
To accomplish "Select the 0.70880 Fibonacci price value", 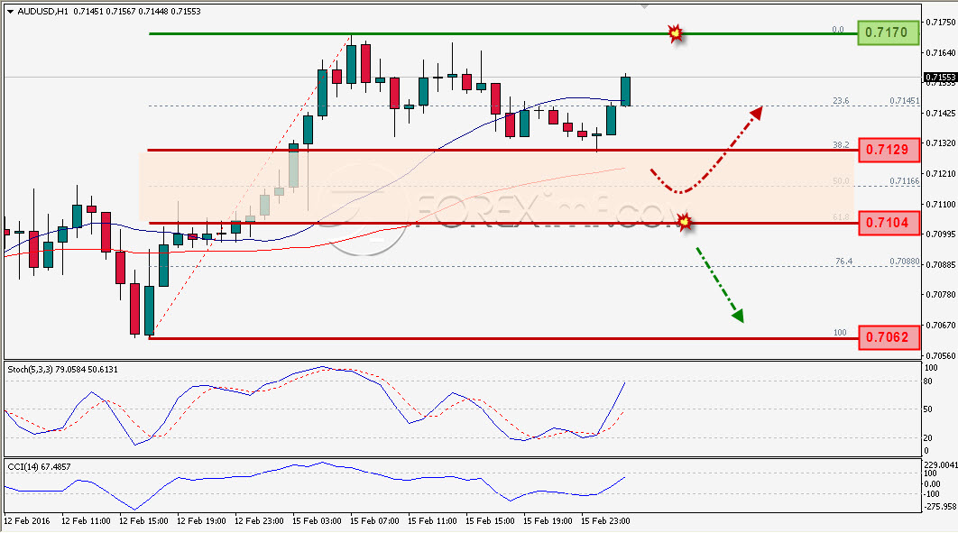I will (x=904, y=262).
